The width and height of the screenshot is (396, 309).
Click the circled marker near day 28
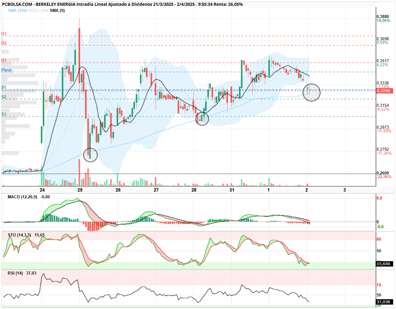coord(202,118)
